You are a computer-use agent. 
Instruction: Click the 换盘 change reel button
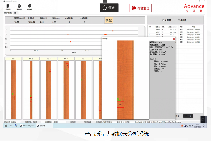point(109,20)
